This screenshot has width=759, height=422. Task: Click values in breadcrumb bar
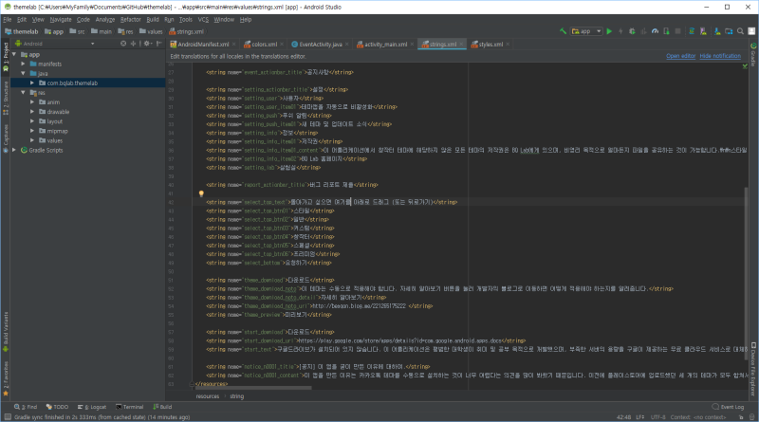pos(151,31)
